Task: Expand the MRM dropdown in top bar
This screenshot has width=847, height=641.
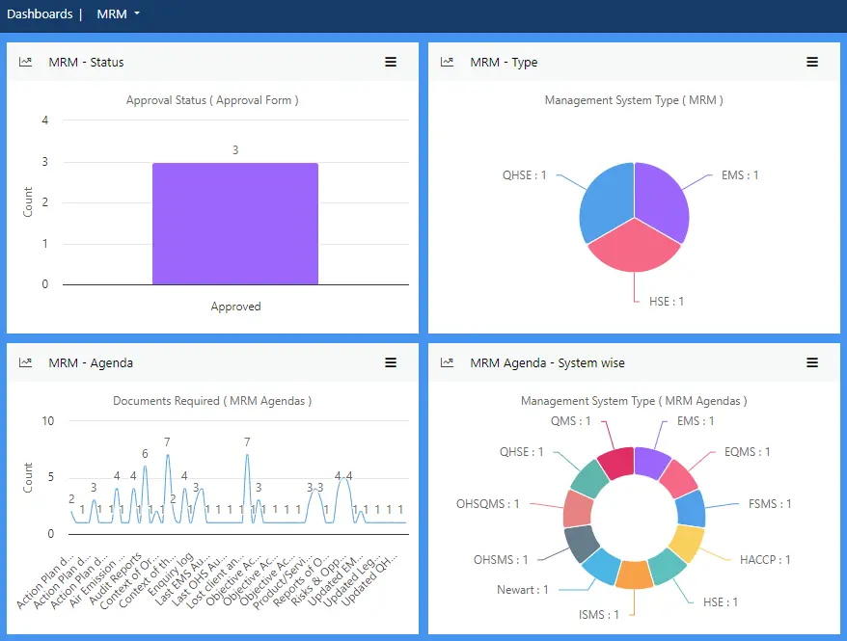Action: (119, 14)
